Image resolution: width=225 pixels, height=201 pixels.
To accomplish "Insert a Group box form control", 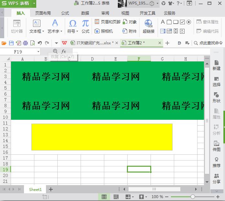I will pos(169,22).
